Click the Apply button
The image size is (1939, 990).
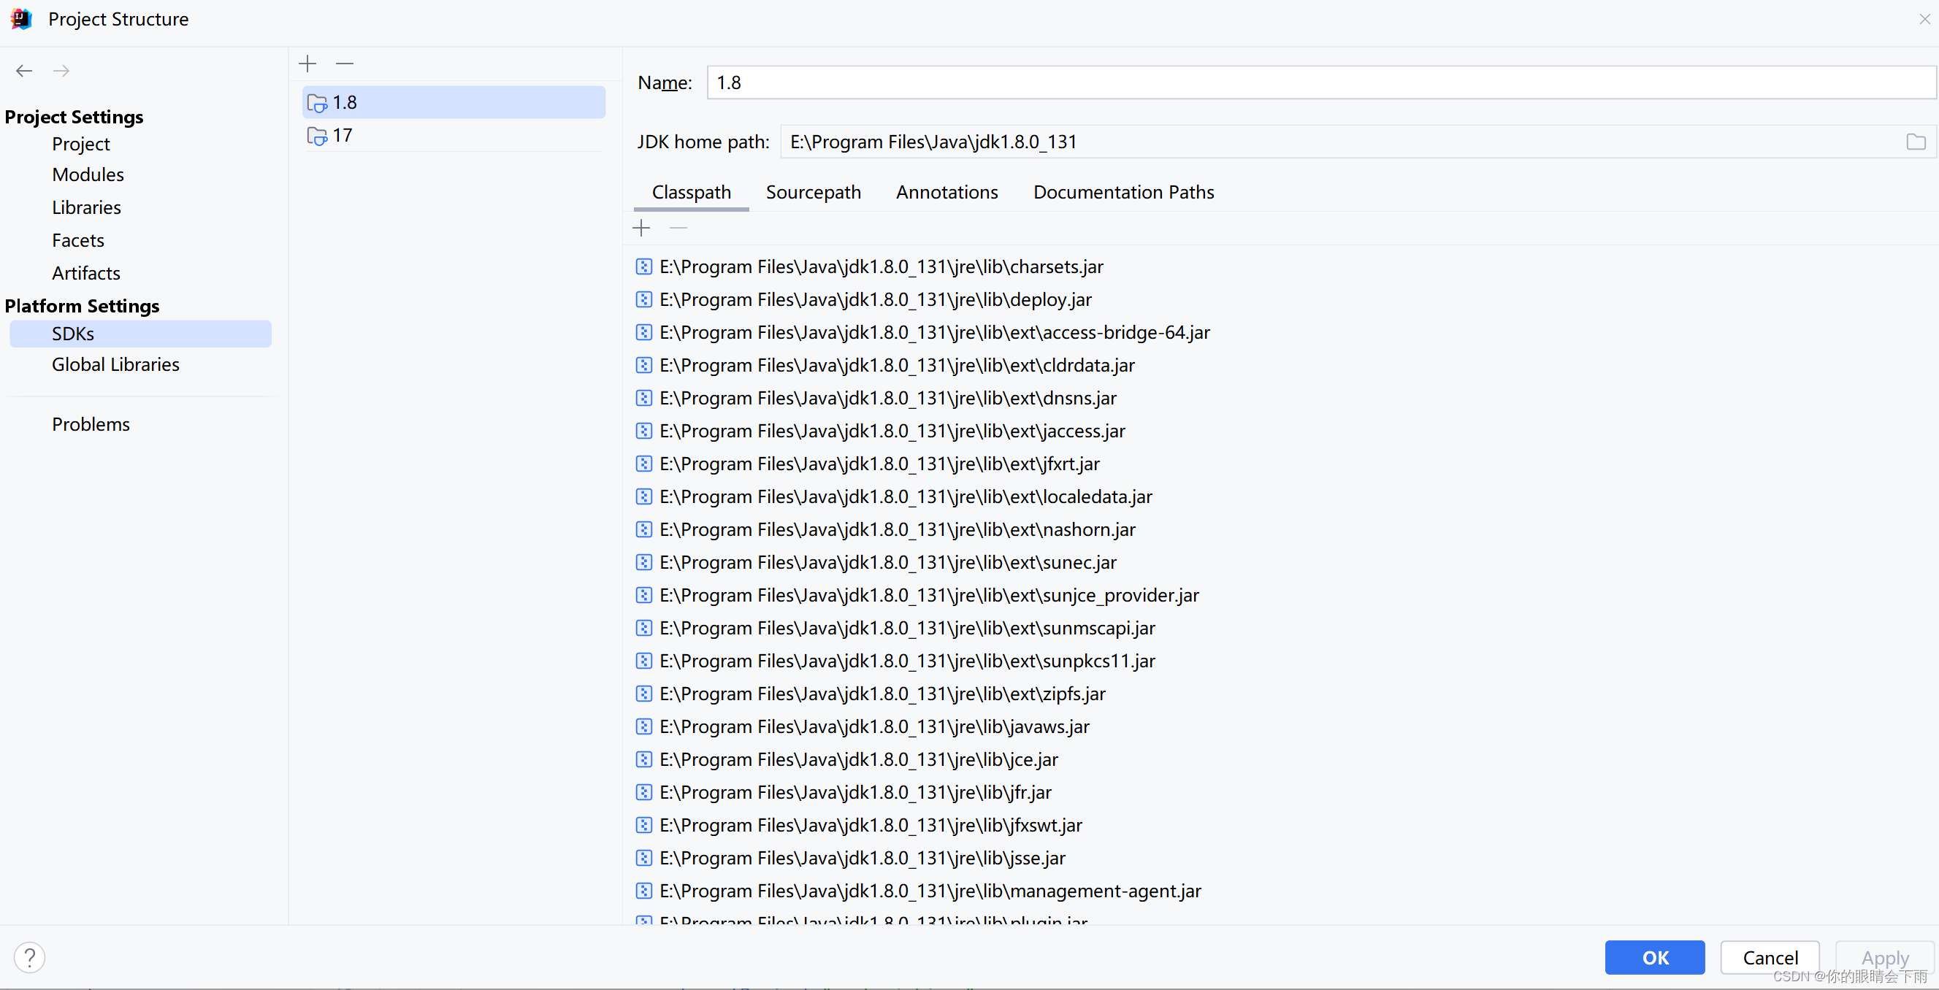point(1885,957)
